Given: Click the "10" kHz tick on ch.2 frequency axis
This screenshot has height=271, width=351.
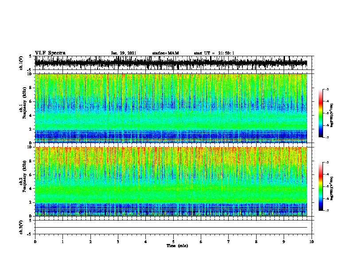Looking at the screenshot, I should point(30,147).
